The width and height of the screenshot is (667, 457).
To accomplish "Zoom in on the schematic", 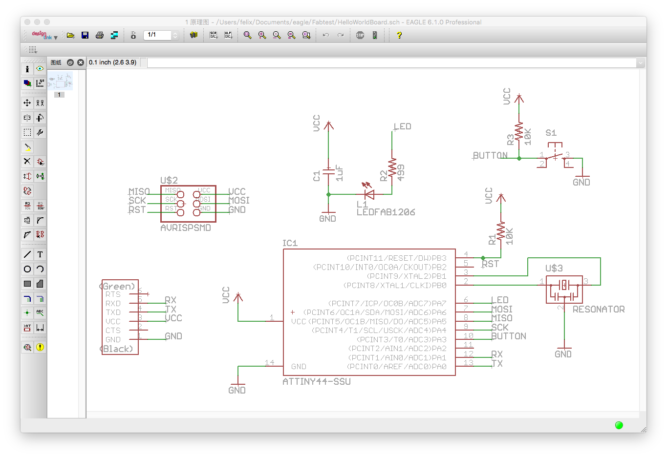I will point(262,35).
